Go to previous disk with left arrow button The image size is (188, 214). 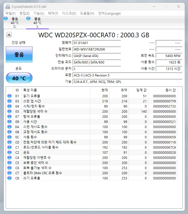coord(9,35)
